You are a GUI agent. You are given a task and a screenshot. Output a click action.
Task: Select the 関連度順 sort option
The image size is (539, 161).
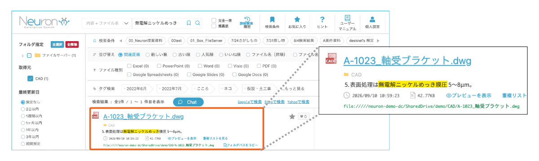120,55
